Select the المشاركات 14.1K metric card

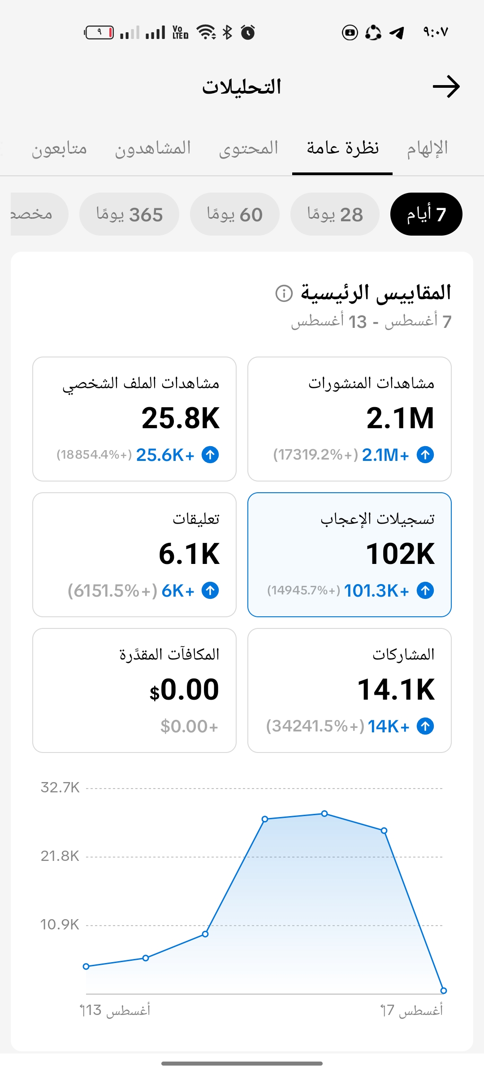350,690
